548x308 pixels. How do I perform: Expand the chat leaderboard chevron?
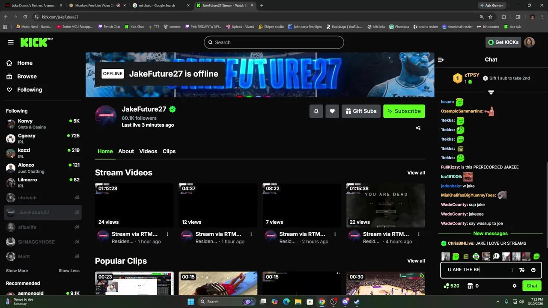491,92
